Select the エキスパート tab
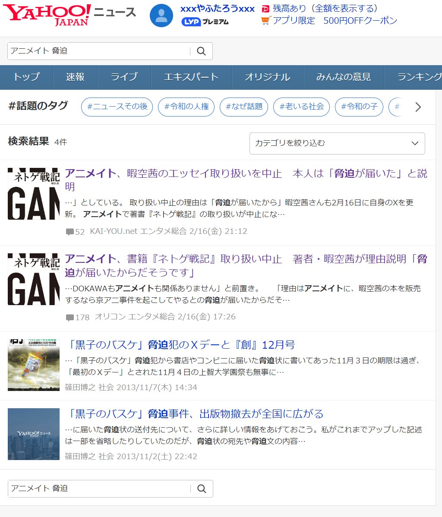The image size is (442, 517). 191,77
